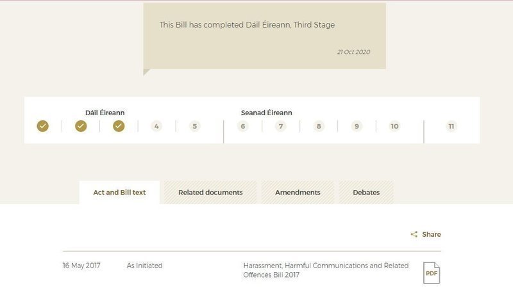Viewport: 513px width, 288px height.
Task: Open the Amendments tab
Action: (x=298, y=193)
